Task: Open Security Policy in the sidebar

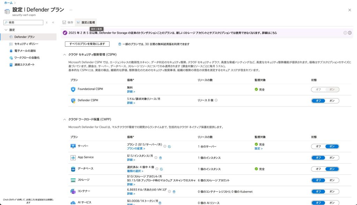Action: (26, 44)
